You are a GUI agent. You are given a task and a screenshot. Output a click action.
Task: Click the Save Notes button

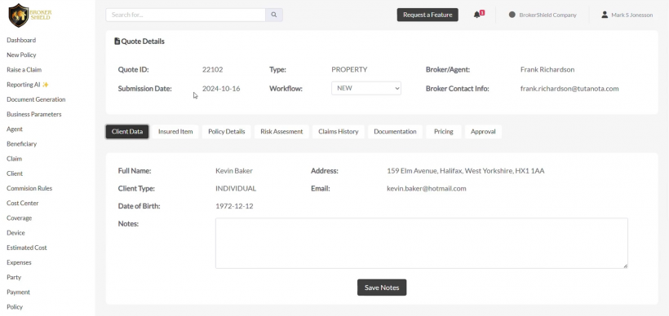(382, 287)
